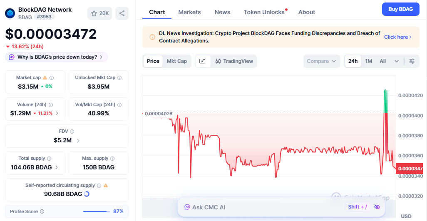Click the alert info icon in news banner
Viewport: 427px width, 221px height.
(152, 37)
